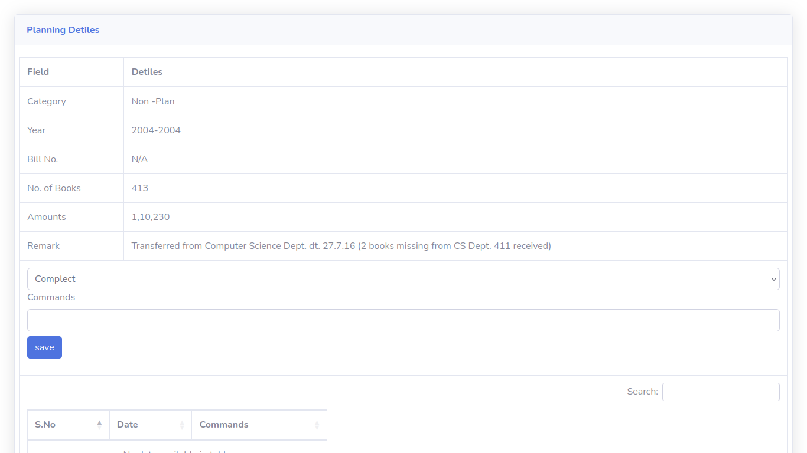The image size is (807, 453).
Task: Select the Category row label
Action: (x=47, y=101)
